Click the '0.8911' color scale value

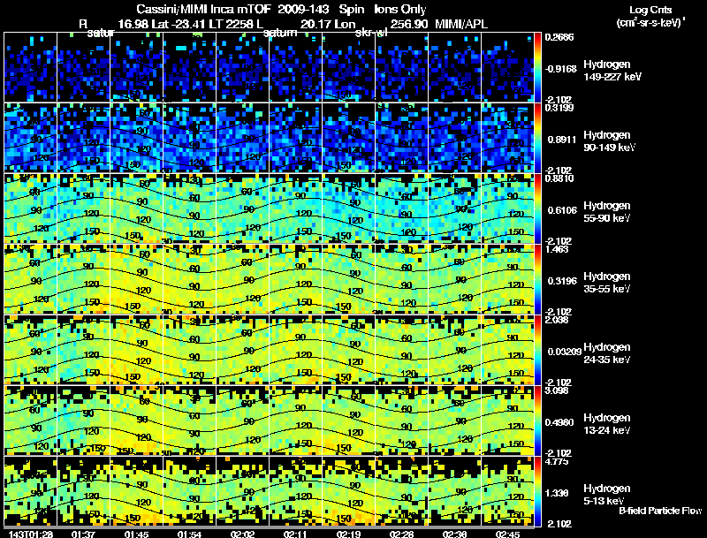click(562, 140)
